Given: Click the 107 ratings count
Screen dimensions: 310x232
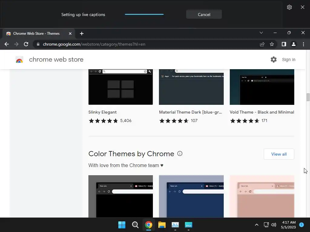Looking at the screenshot, I should [x=194, y=121].
